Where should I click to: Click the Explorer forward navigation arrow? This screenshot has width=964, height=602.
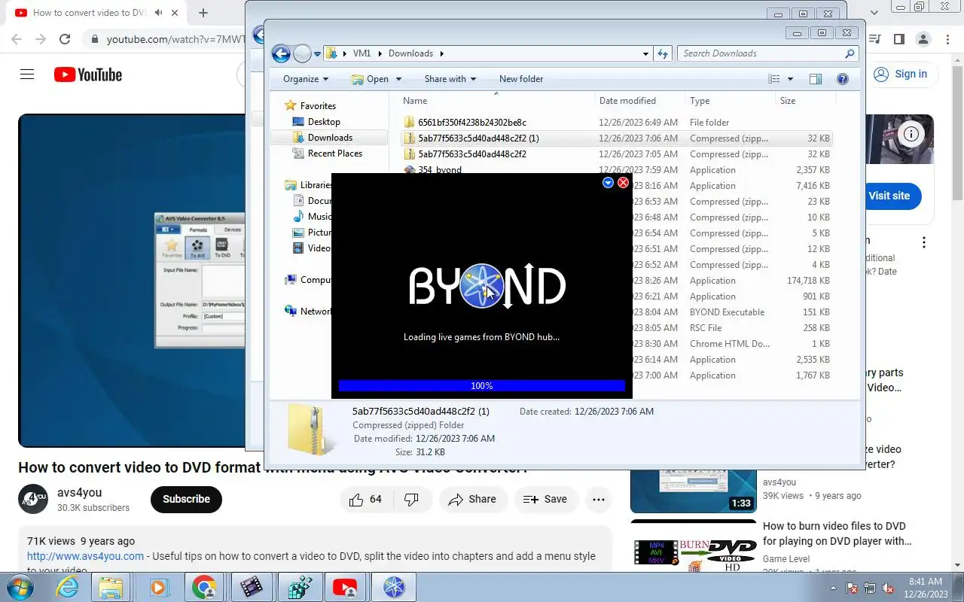[301, 53]
